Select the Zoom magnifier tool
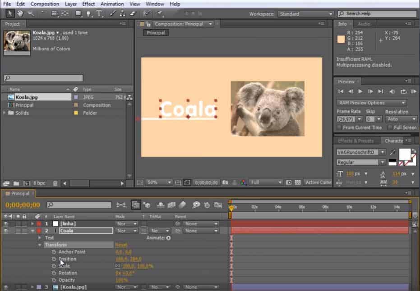The height and width of the screenshot is (291, 420). (31, 14)
